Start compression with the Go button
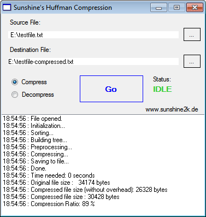 (111, 89)
